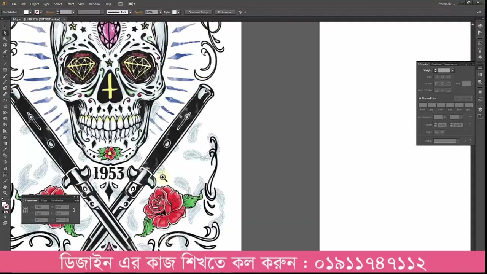Select the Eraser tool
Viewport: 487px width, 274px height.
tap(5, 94)
